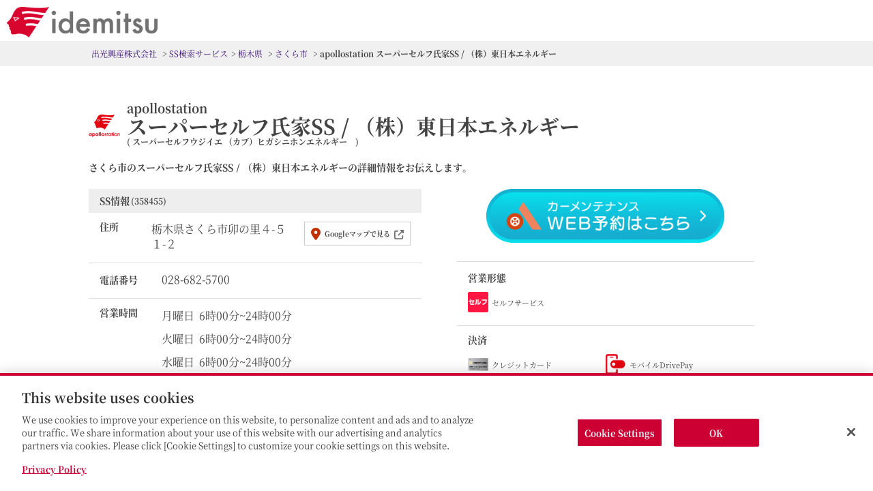Click the 電話番号 label
Screen dimensions: 873x491
[119, 280]
